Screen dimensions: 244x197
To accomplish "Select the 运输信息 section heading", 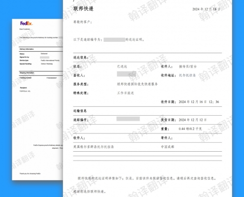I will point(80,111).
